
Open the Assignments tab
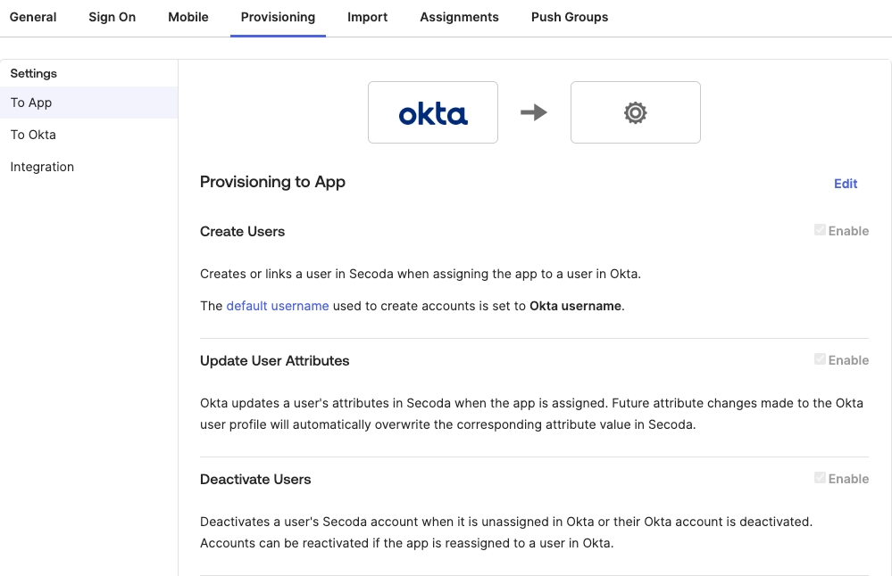[x=459, y=17]
